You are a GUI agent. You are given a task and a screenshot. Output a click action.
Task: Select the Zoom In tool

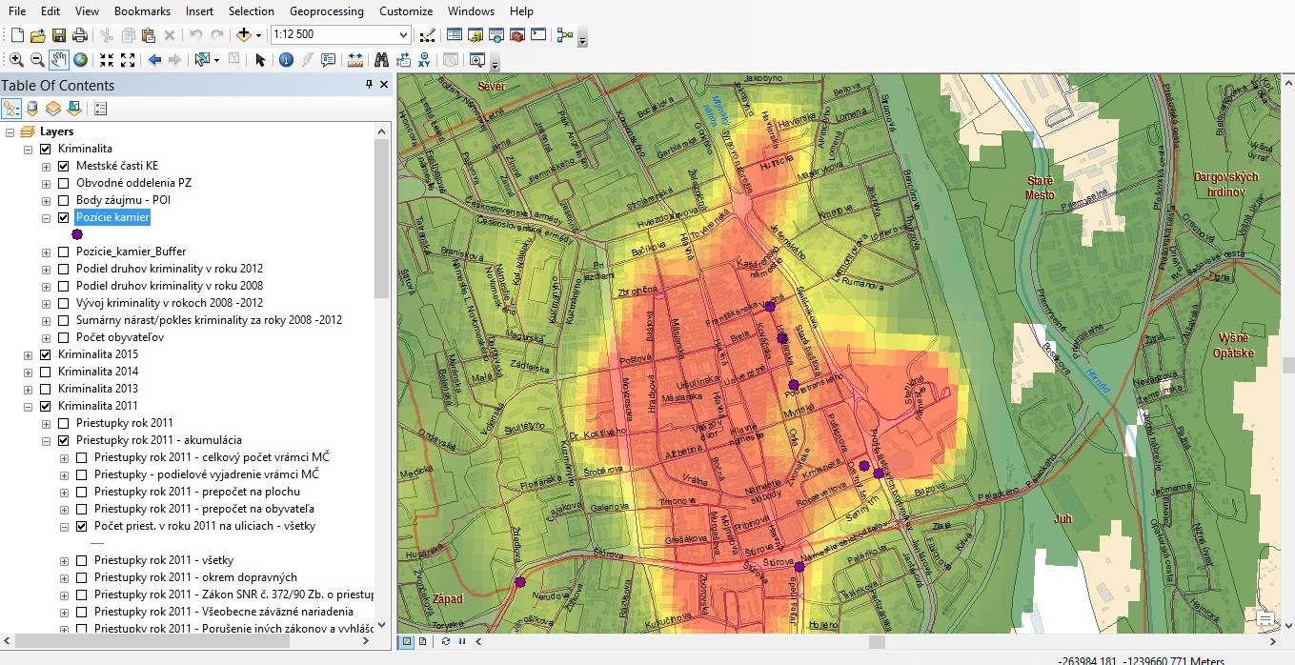tap(16, 60)
